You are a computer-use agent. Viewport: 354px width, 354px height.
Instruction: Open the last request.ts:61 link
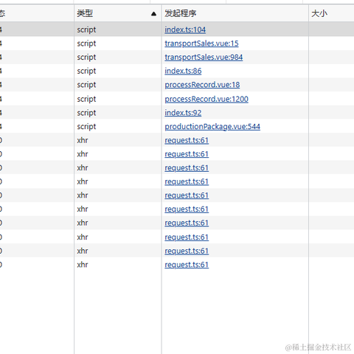(187, 265)
